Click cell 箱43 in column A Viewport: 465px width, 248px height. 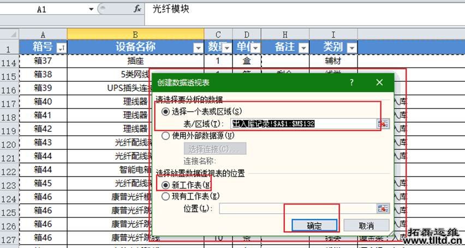pos(43,142)
